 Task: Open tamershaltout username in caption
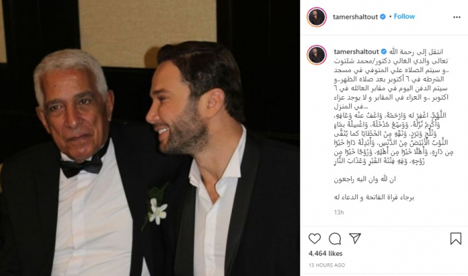tap(356, 51)
